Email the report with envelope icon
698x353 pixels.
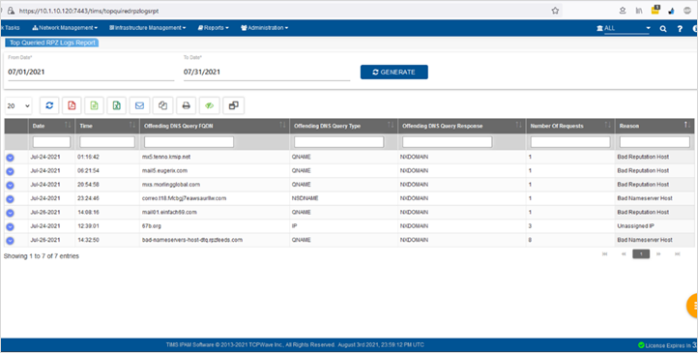coord(139,105)
